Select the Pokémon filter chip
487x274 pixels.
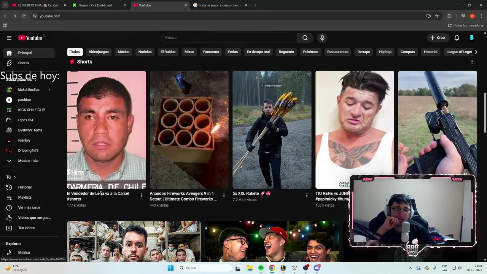coord(310,52)
